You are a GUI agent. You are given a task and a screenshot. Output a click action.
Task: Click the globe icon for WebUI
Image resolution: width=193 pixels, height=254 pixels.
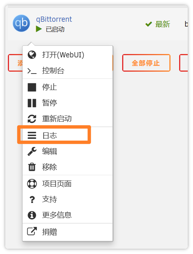[32, 55]
